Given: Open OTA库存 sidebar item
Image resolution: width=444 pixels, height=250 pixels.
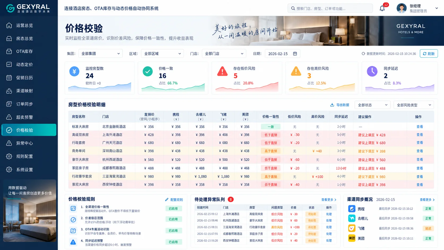Looking at the screenshot, I should [x=29, y=52].
